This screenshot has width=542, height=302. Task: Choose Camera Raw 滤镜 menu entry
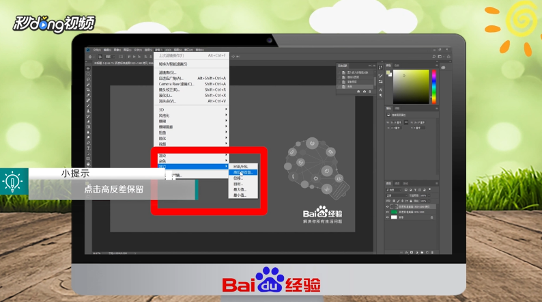pos(192,84)
